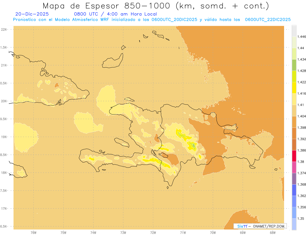Click the '72W' longitude label
Image resolution: width=306 pixels, height=236 pixels.
click(153, 232)
